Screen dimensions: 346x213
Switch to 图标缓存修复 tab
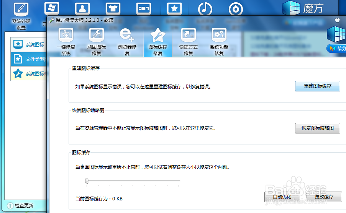158,42
